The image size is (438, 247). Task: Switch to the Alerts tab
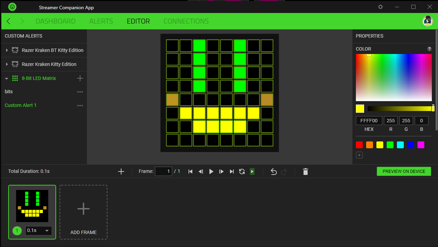coord(101,21)
